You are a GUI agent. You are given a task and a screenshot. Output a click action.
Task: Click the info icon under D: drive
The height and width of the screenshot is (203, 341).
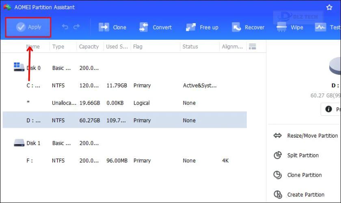tap(328, 109)
